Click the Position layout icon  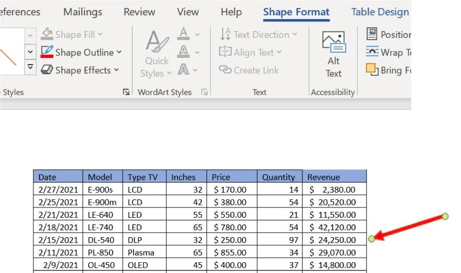click(372, 35)
